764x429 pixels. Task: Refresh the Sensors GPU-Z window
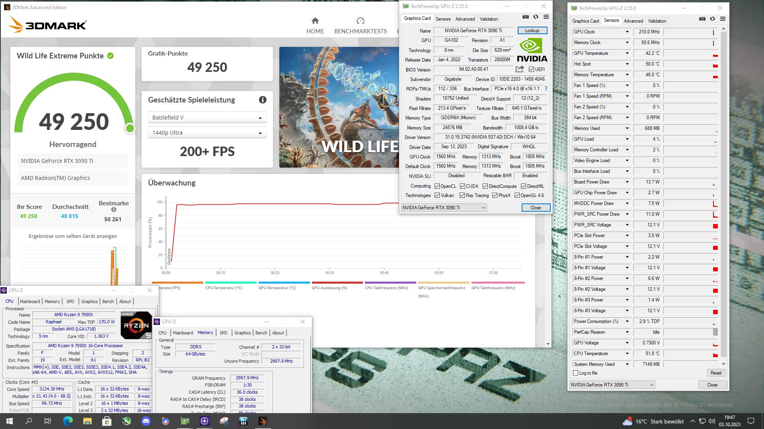point(712,19)
